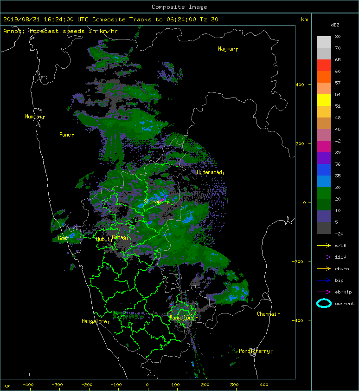Viewport: 359px width, 391px height.
Task: Click the 100 tick on horizontal axis
Action: coord(175,385)
